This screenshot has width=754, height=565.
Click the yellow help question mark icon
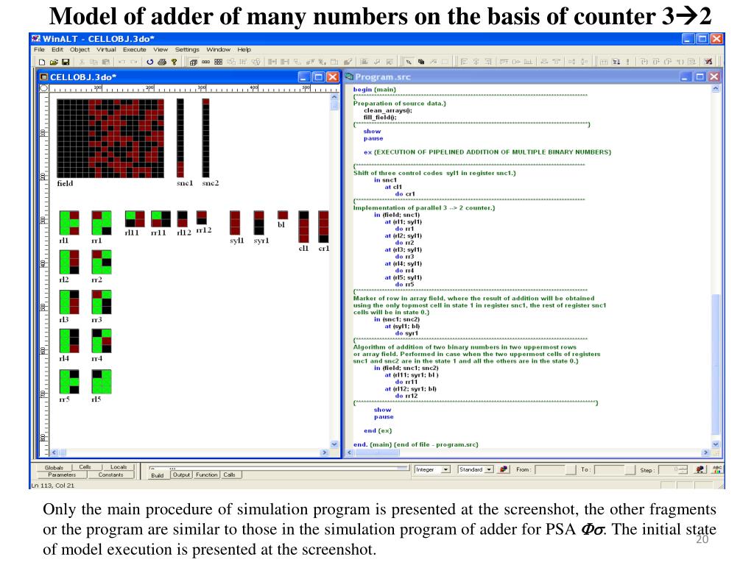[x=174, y=62]
